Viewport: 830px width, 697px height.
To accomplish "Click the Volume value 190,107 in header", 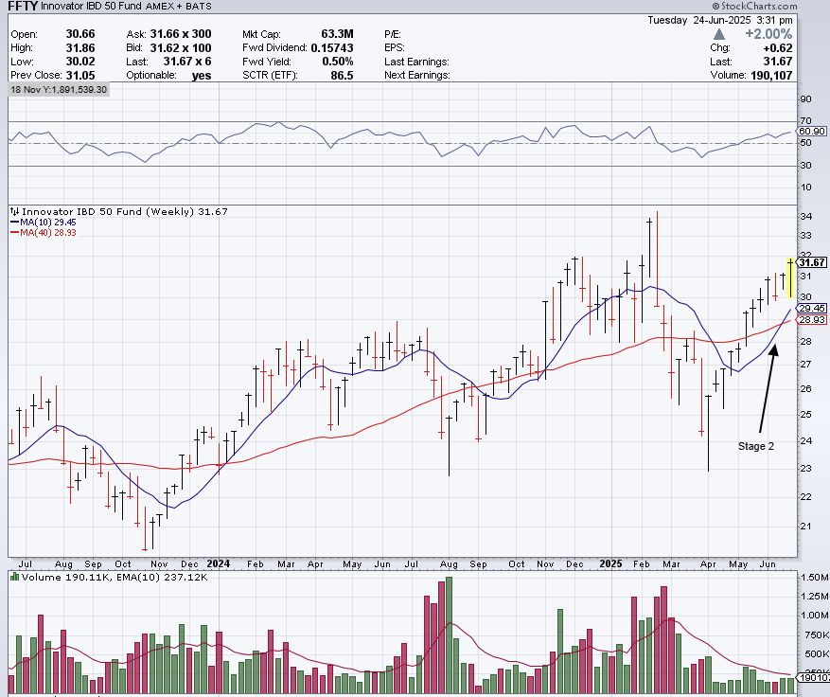I will pyautogui.click(x=771, y=75).
